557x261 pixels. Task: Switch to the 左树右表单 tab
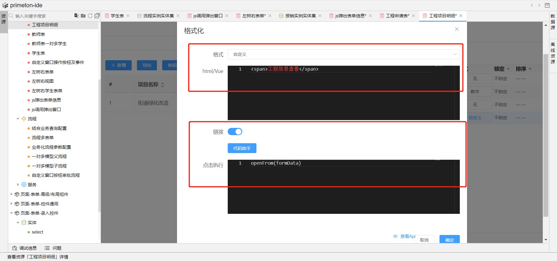tap(254, 16)
